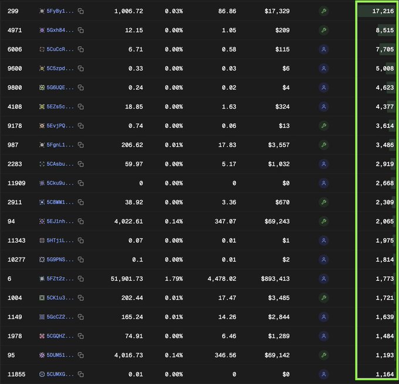This screenshot has width=399, height=384.
Task: Select the 8,515 value cell
Action: [385, 30]
